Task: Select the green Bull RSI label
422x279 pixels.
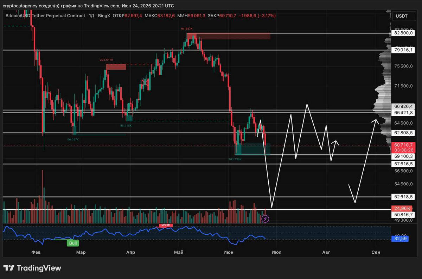Action: 73,243
